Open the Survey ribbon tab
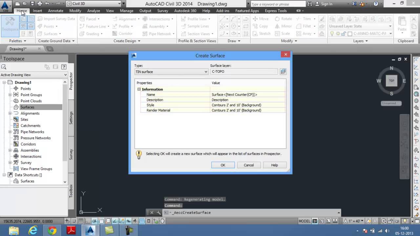Viewport: 420px width, 236px height. pos(162,11)
